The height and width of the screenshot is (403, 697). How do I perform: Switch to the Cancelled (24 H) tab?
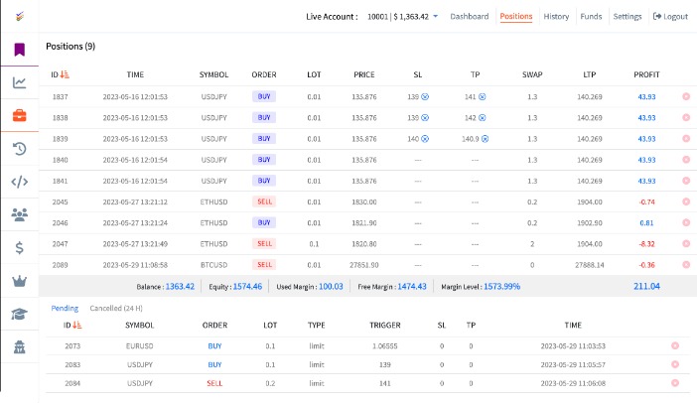point(116,308)
